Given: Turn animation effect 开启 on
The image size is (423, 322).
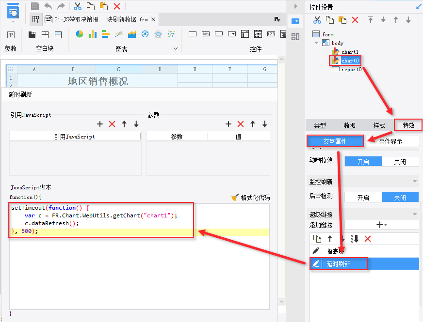Looking at the screenshot, I should point(363,162).
